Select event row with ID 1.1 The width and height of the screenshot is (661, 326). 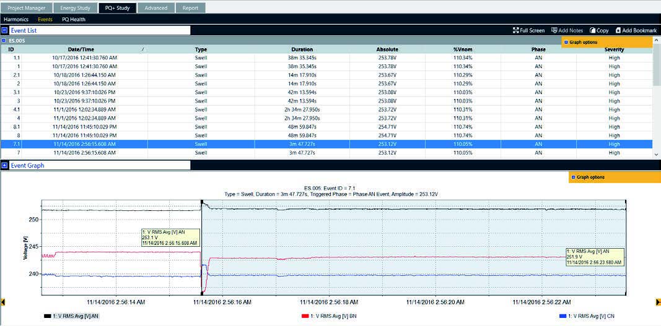coord(326,58)
